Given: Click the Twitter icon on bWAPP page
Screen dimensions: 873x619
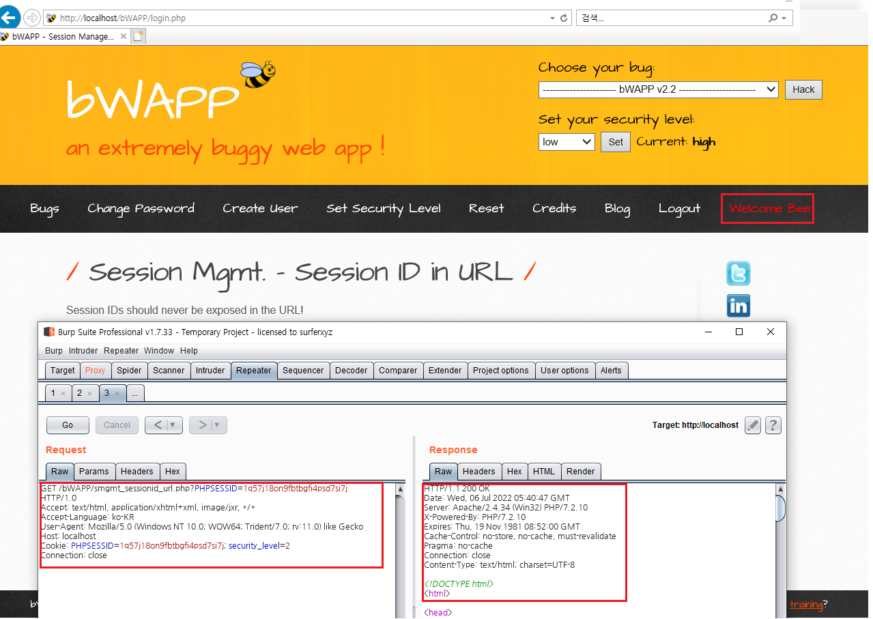Looking at the screenshot, I should [738, 273].
